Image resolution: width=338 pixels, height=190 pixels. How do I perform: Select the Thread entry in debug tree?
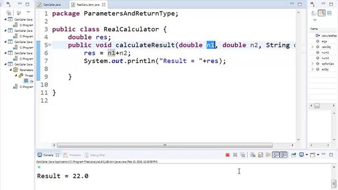tap(26, 75)
